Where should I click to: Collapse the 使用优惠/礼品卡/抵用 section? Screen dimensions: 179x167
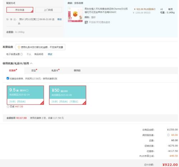pyautogui.click(x=31, y=63)
